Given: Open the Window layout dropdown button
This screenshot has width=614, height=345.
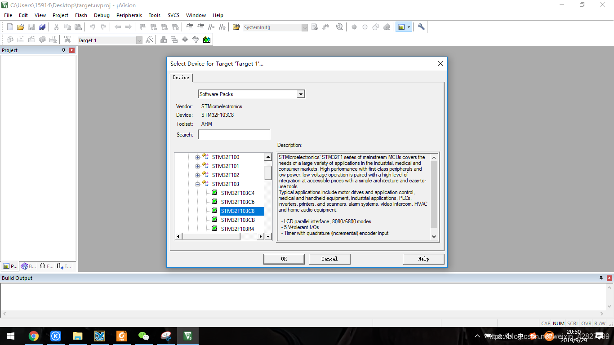Looking at the screenshot, I should click(x=409, y=27).
